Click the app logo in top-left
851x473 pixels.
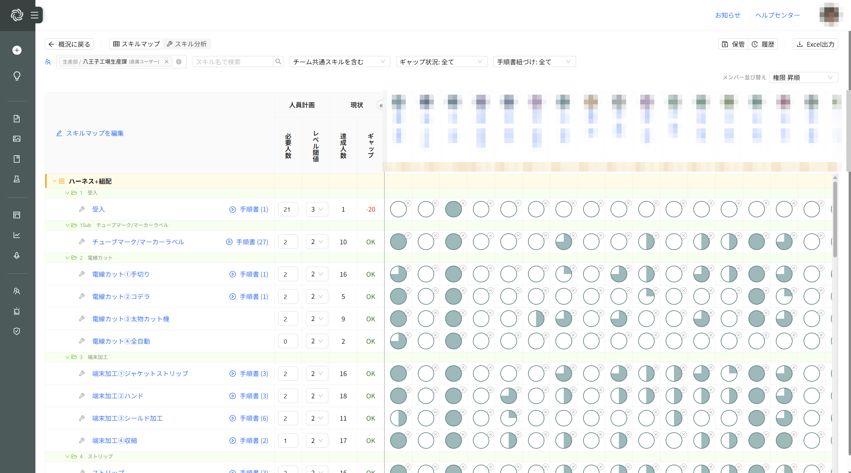point(17,15)
